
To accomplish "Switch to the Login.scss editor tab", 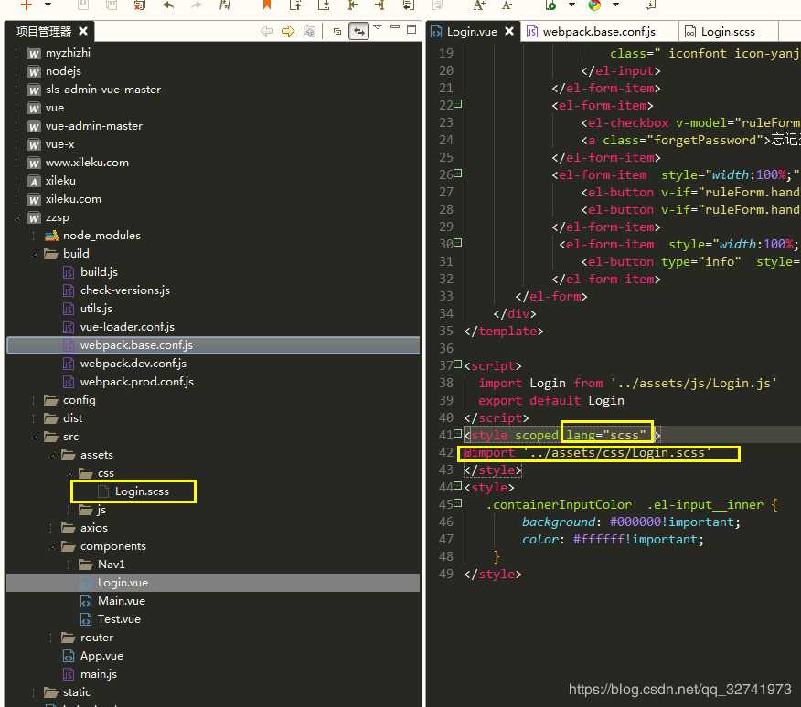I will tap(728, 32).
